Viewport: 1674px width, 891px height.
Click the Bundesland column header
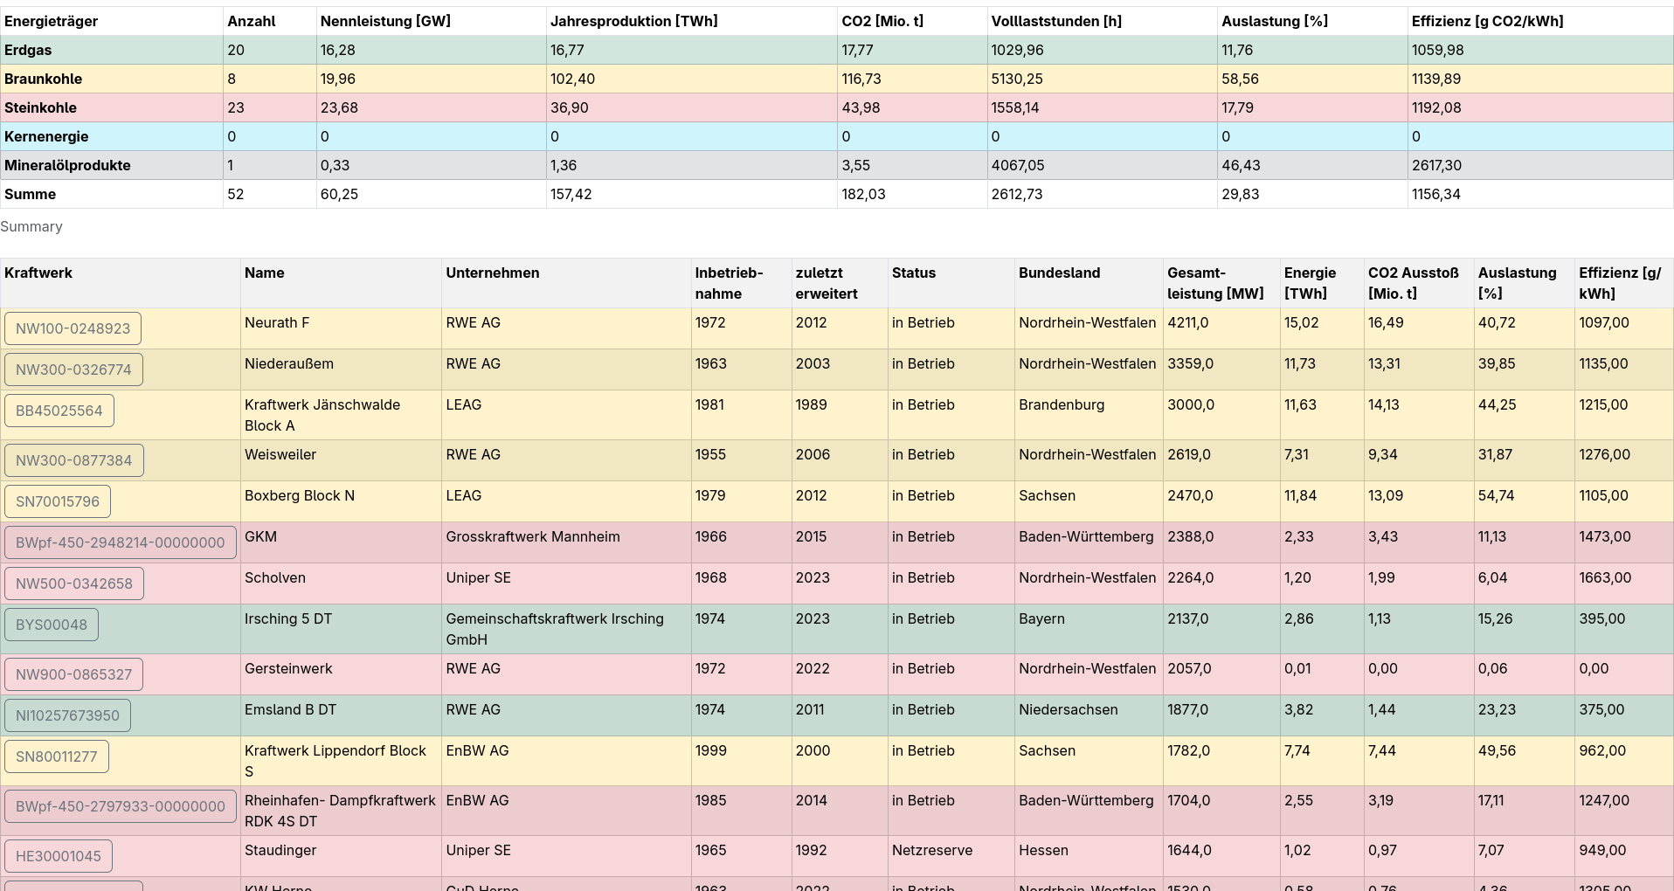(x=1059, y=273)
